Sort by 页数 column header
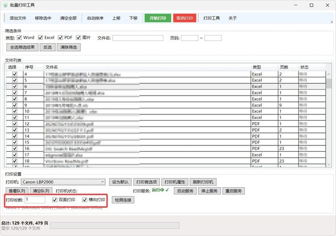Viewport: 336px width, 236px height. 288,67
